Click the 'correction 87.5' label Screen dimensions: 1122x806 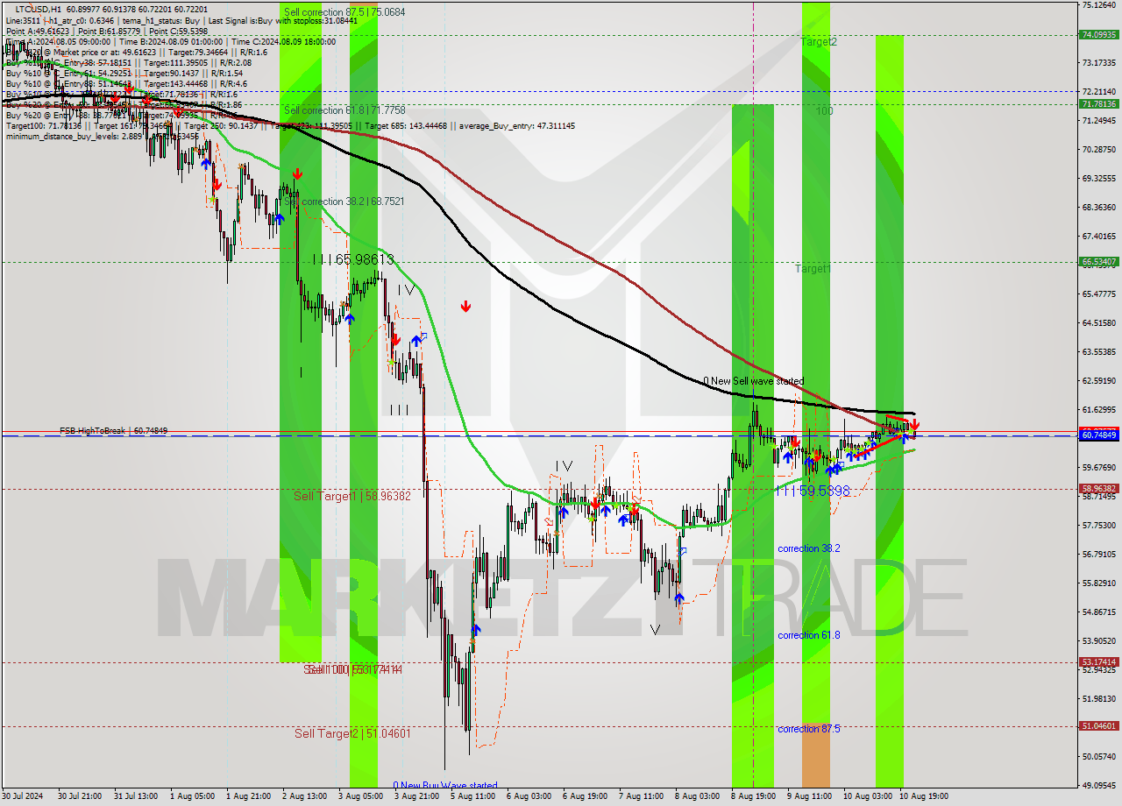tap(808, 729)
